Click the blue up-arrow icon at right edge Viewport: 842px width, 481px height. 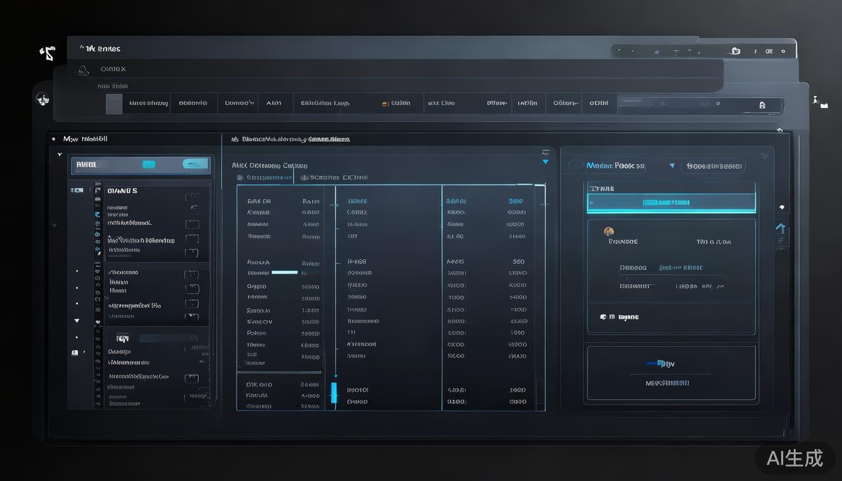point(781,228)
